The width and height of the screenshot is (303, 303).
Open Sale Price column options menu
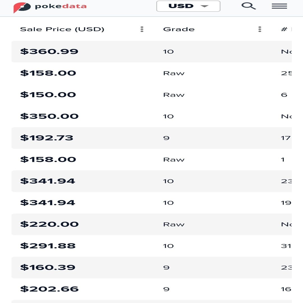[x=142, y=29]
